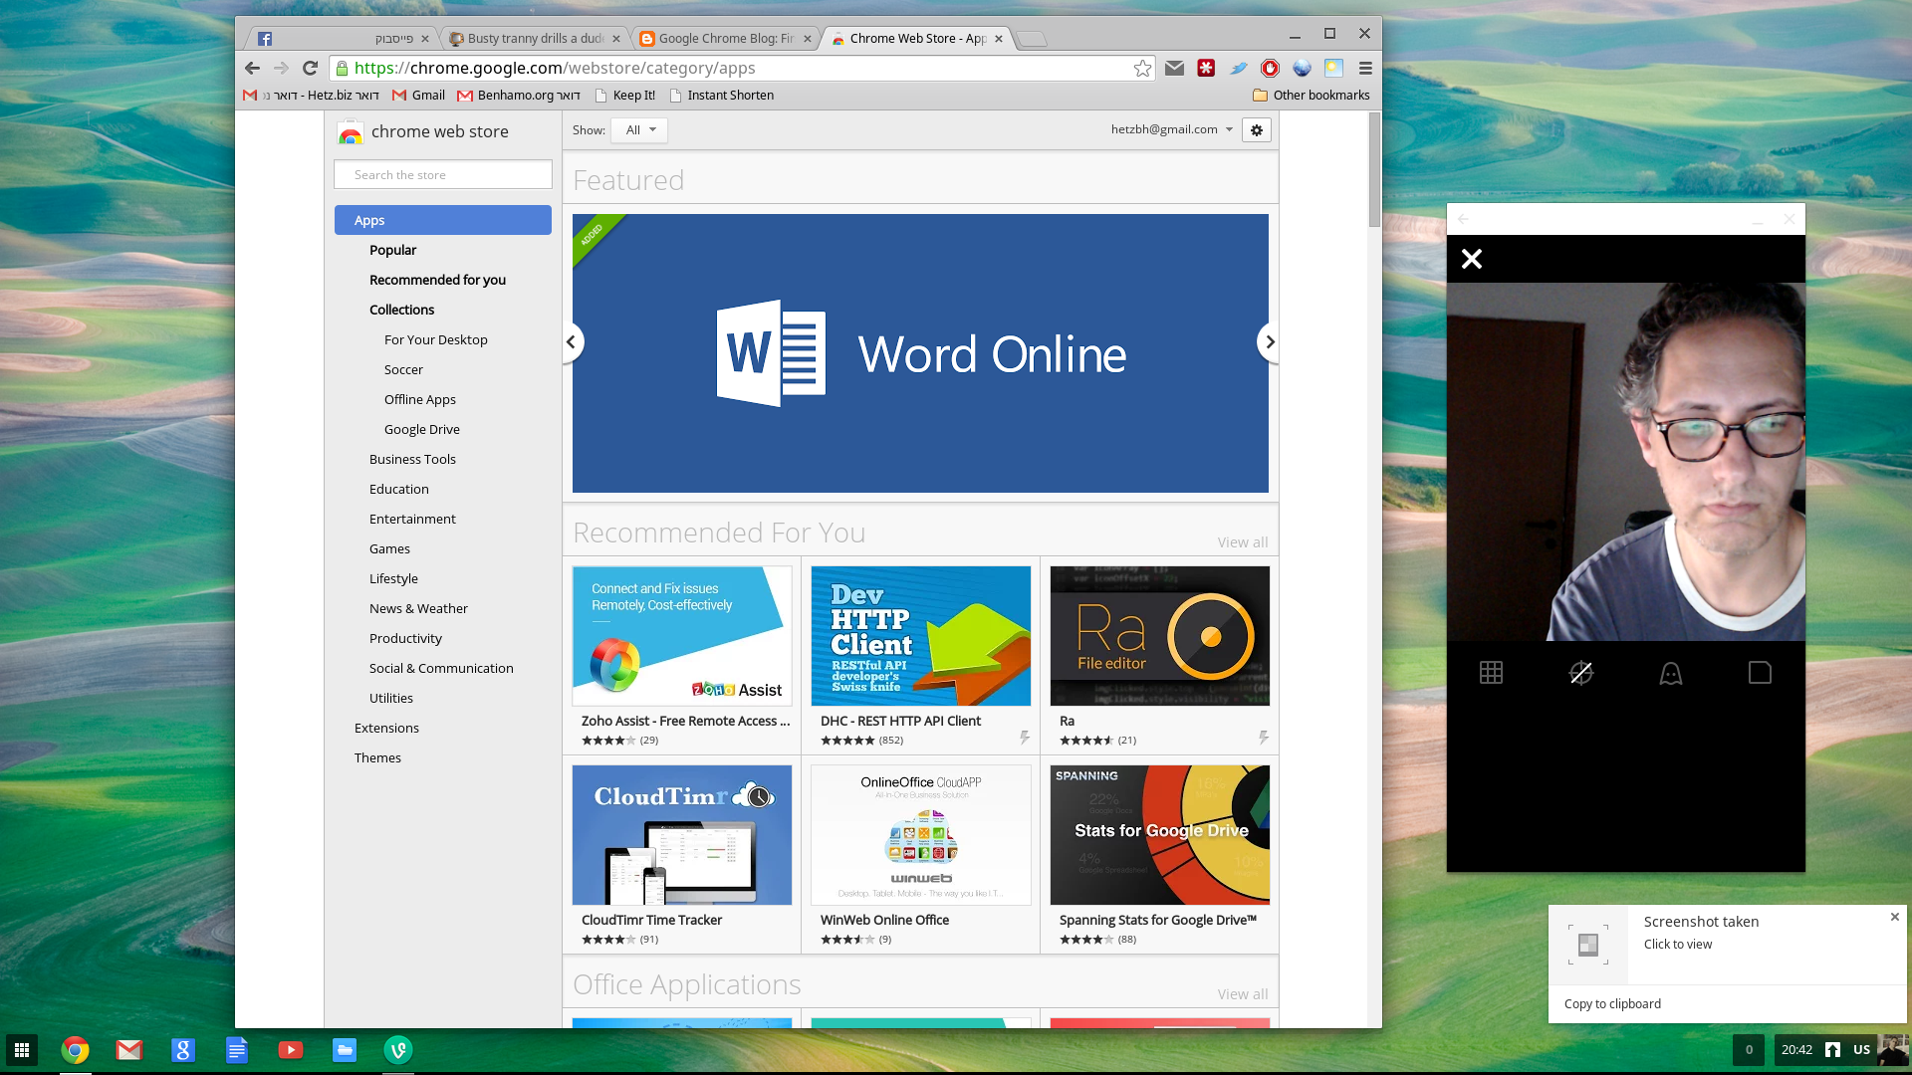The image size is (1912, 1075).
Task: Click the weather image extension icon
Action: pos(1333,68)
